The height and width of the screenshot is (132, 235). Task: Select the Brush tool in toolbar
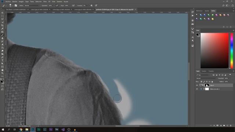click(2, 35)
